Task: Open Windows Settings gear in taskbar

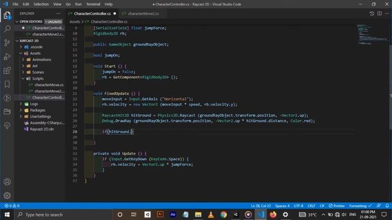Action: click(x=285, y=215)
